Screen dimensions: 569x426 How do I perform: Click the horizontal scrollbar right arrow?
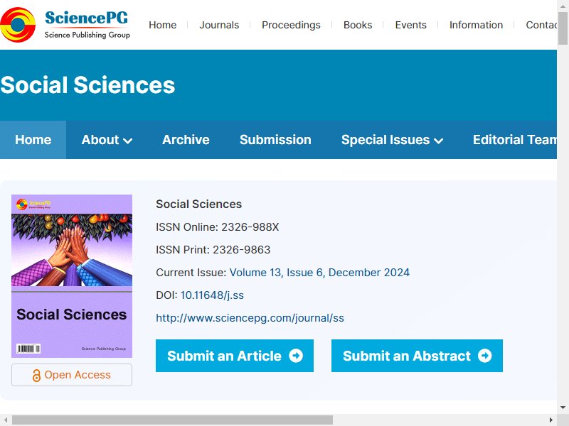tap(551, 420)
